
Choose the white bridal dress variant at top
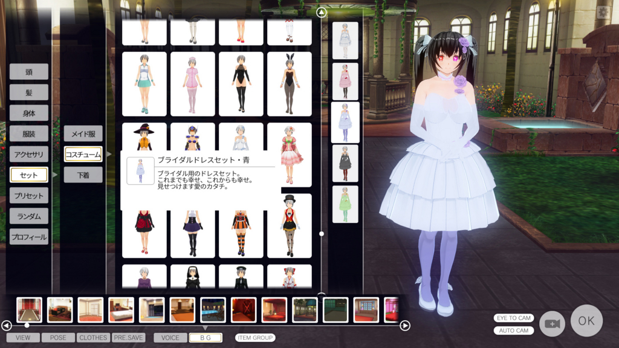click(x=345, y=40)
